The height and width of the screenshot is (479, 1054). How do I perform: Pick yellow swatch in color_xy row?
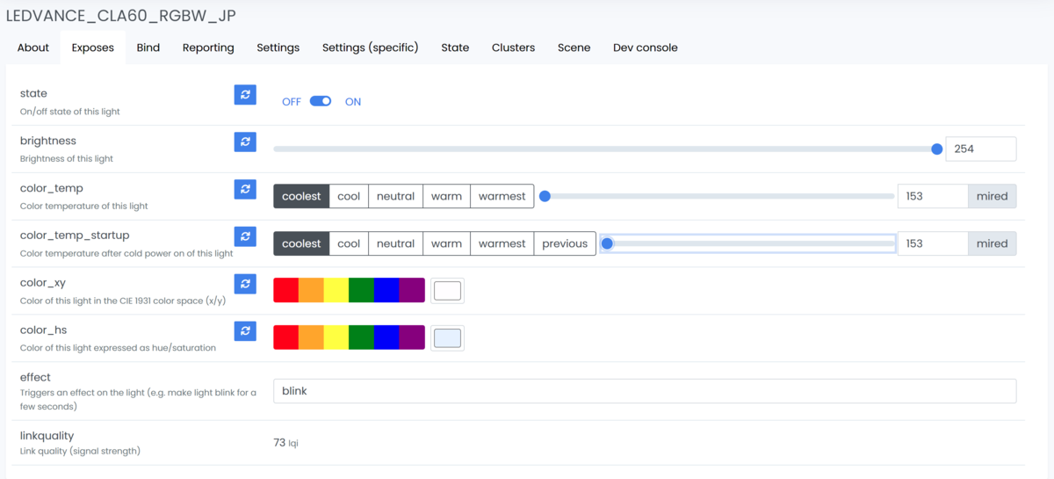[x=336, y=290]
